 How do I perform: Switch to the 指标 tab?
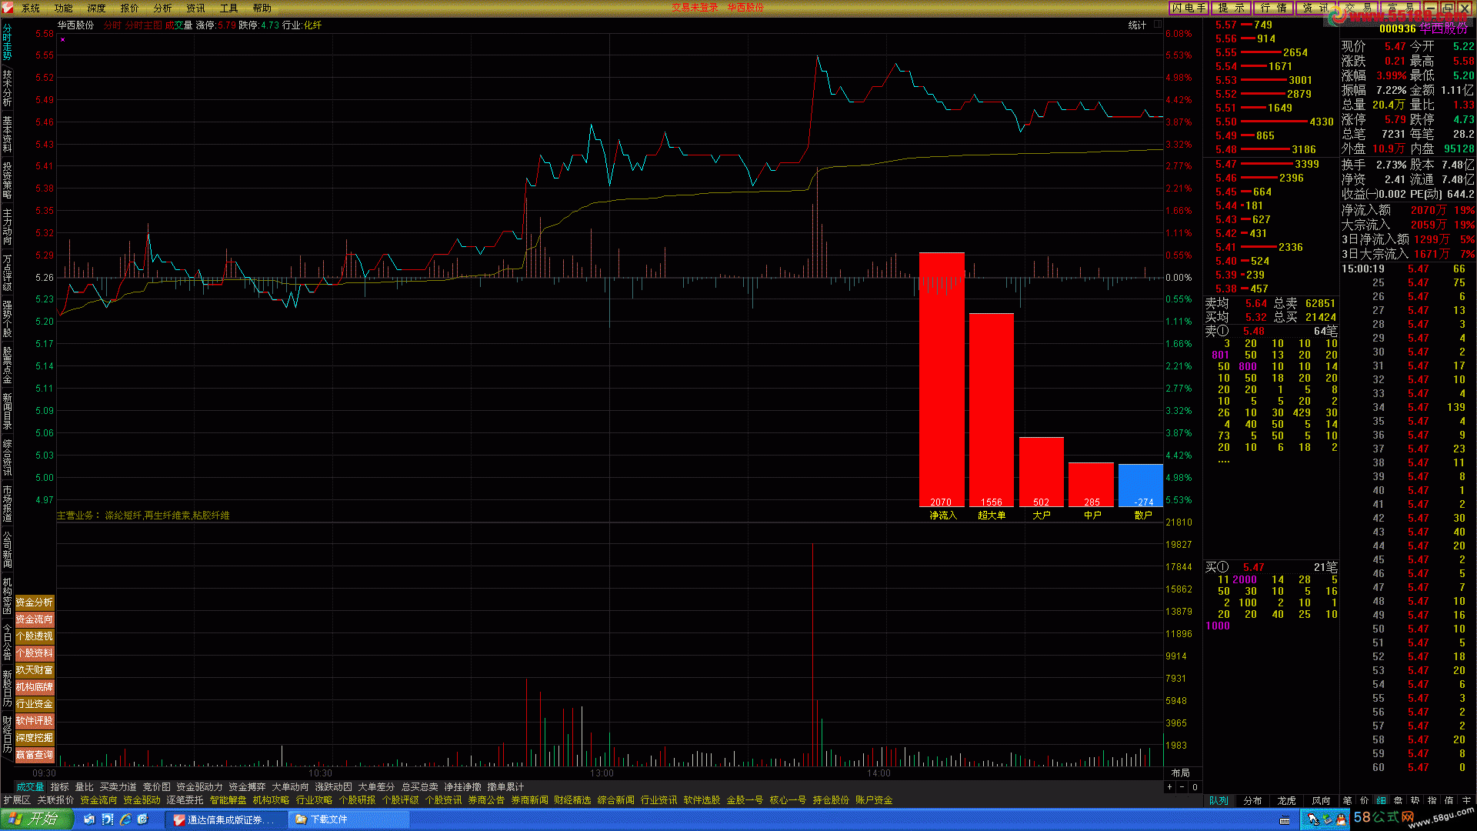[x=59, y=787]
